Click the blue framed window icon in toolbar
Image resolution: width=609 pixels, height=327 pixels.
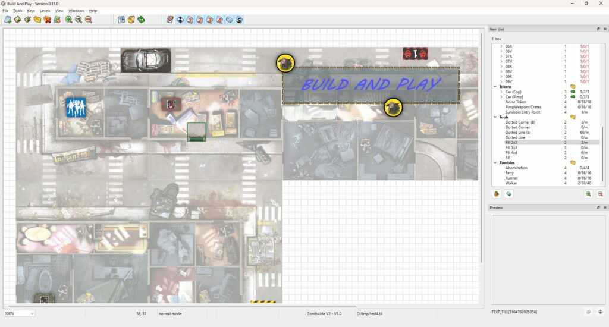[x=121, y=20]
